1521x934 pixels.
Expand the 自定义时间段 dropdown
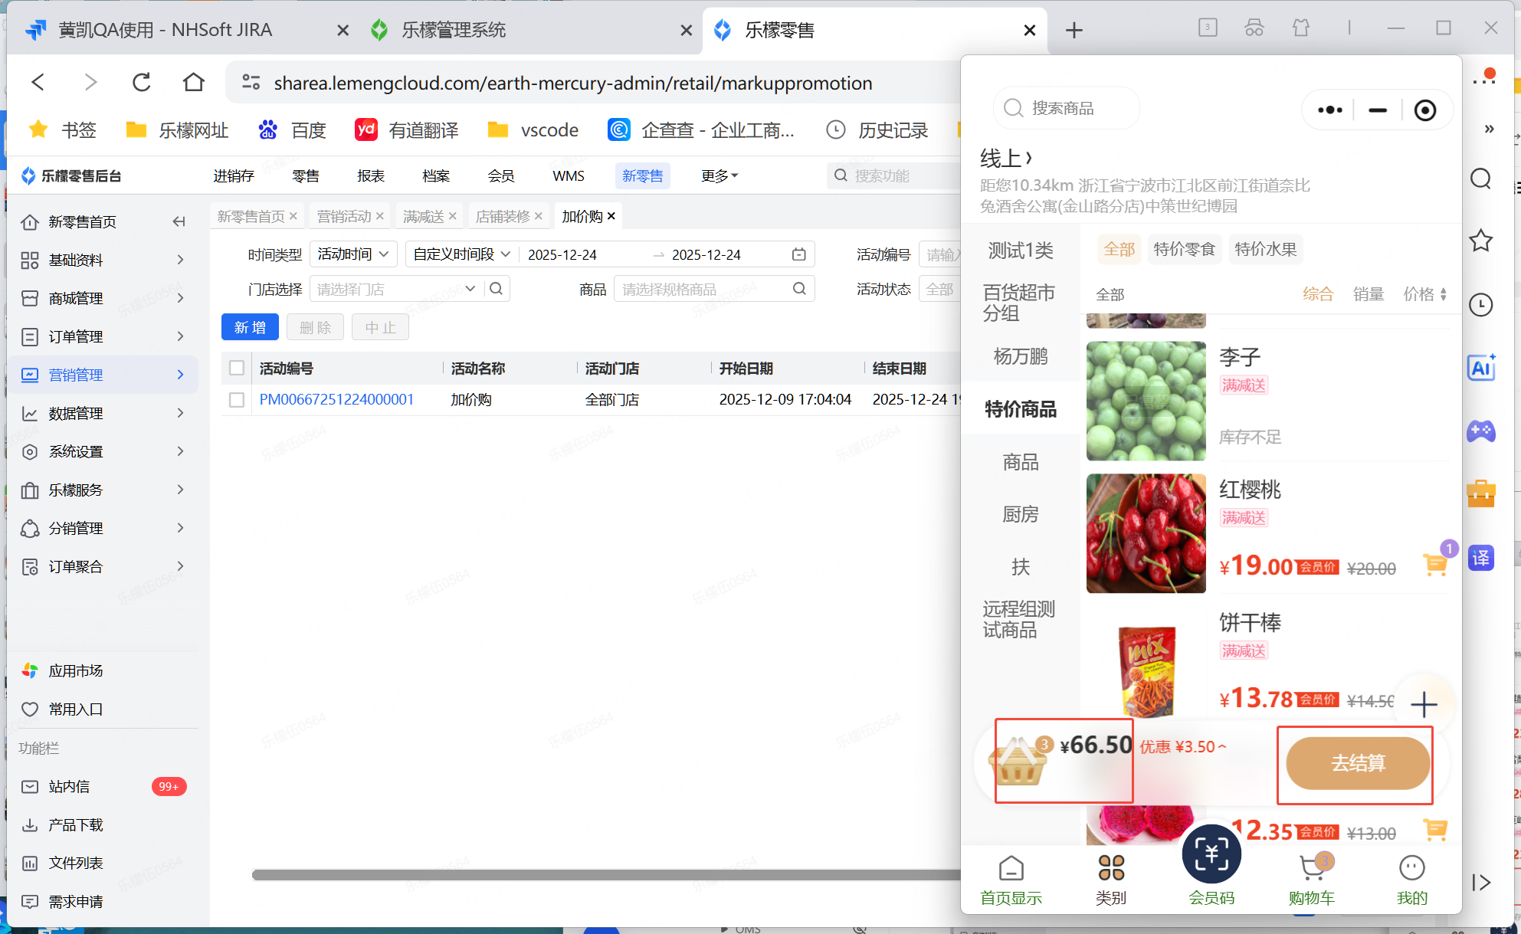[461, 254]
